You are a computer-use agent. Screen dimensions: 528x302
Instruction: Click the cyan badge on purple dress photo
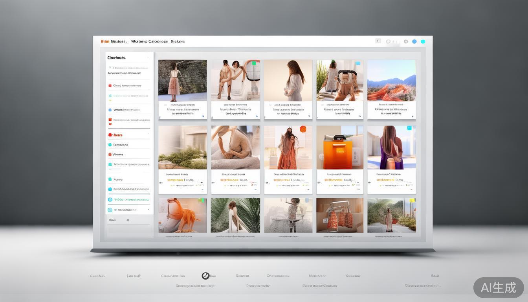pos(409,128)
